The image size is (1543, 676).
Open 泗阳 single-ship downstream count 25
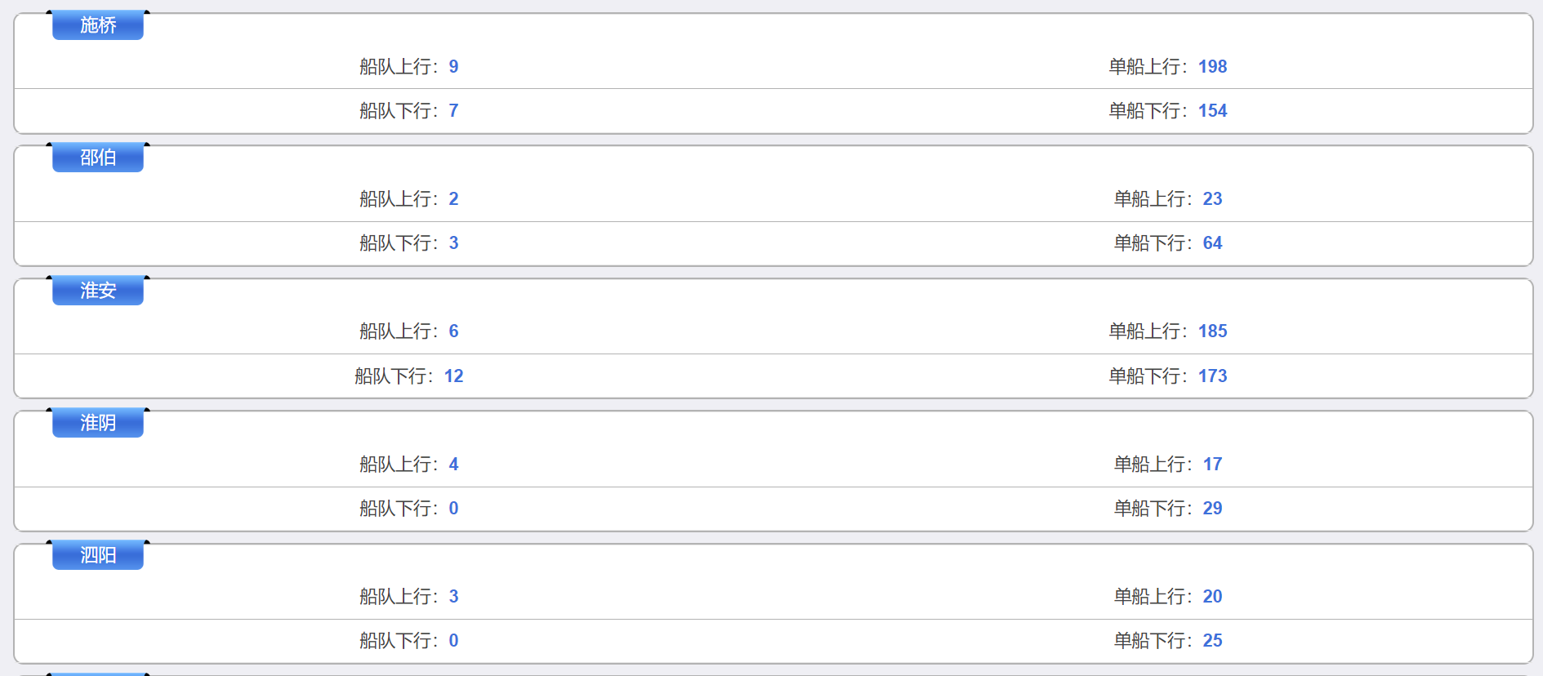[1212, 641]
